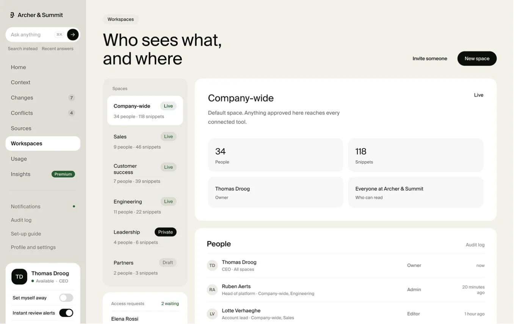Screen dimensions: 514x324
Task: Open the Set-up guide
Action: click(x=43, y=234)
